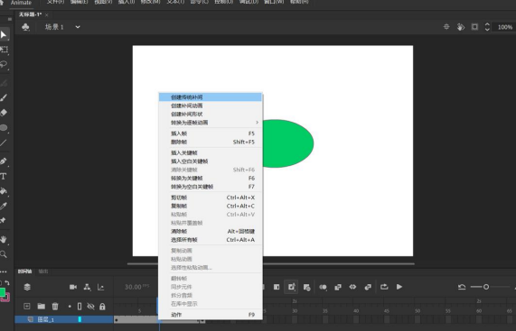Viewport: 516px width, 331px height.
Task: Click the zoom stepper arrows
Action: pos(487,27)
